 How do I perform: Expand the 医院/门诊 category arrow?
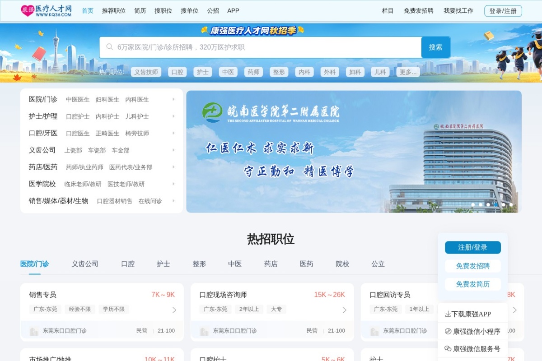click(x=173, y=99)
